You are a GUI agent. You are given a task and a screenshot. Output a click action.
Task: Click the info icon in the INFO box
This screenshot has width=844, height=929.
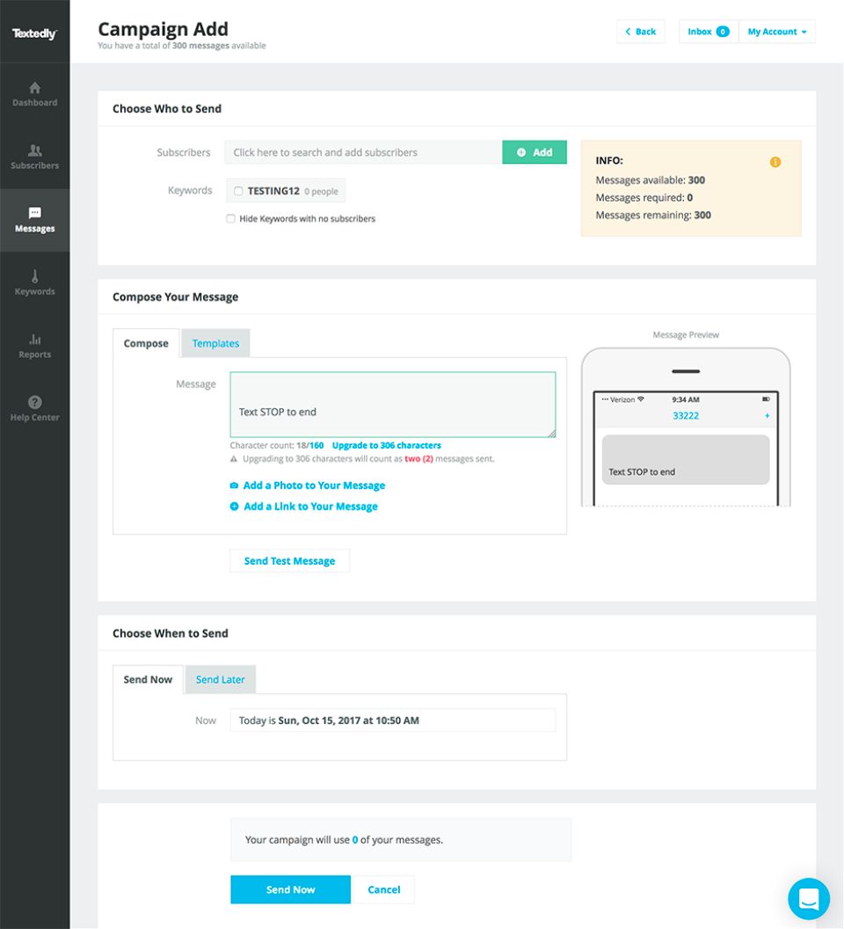[775, 162]
